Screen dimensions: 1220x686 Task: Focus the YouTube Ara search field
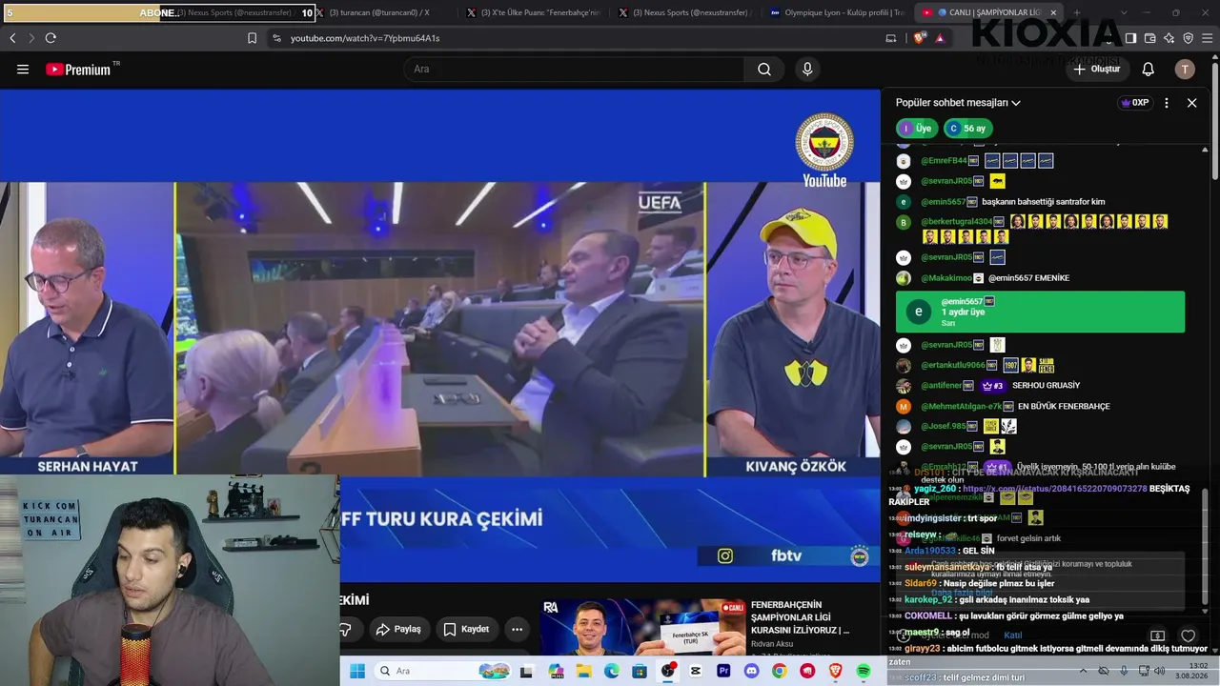[575, 70]
